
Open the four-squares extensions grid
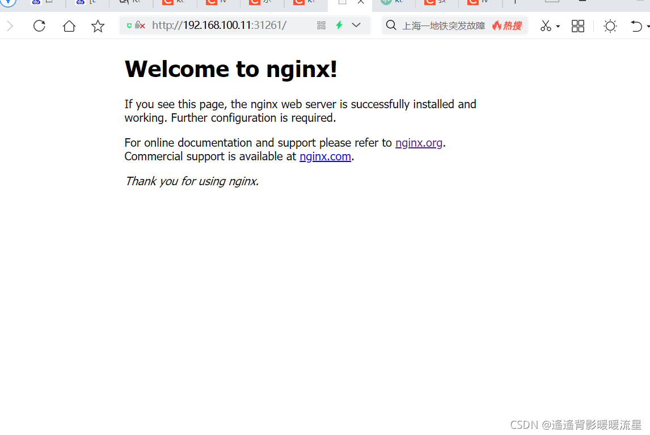578,26
